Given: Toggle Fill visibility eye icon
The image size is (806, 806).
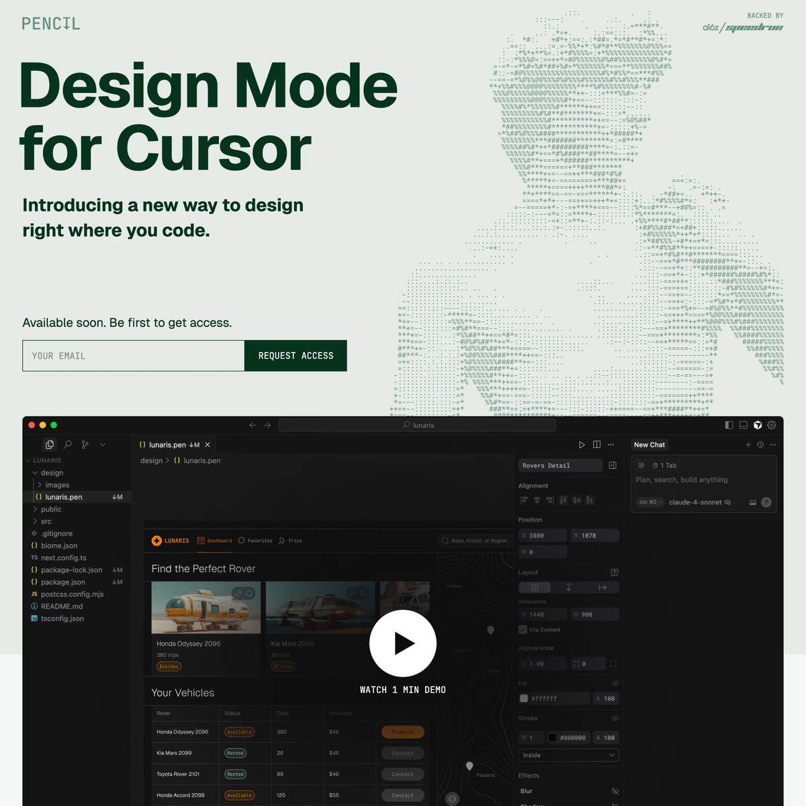Looking at the screenshot, I should [615, 684].
